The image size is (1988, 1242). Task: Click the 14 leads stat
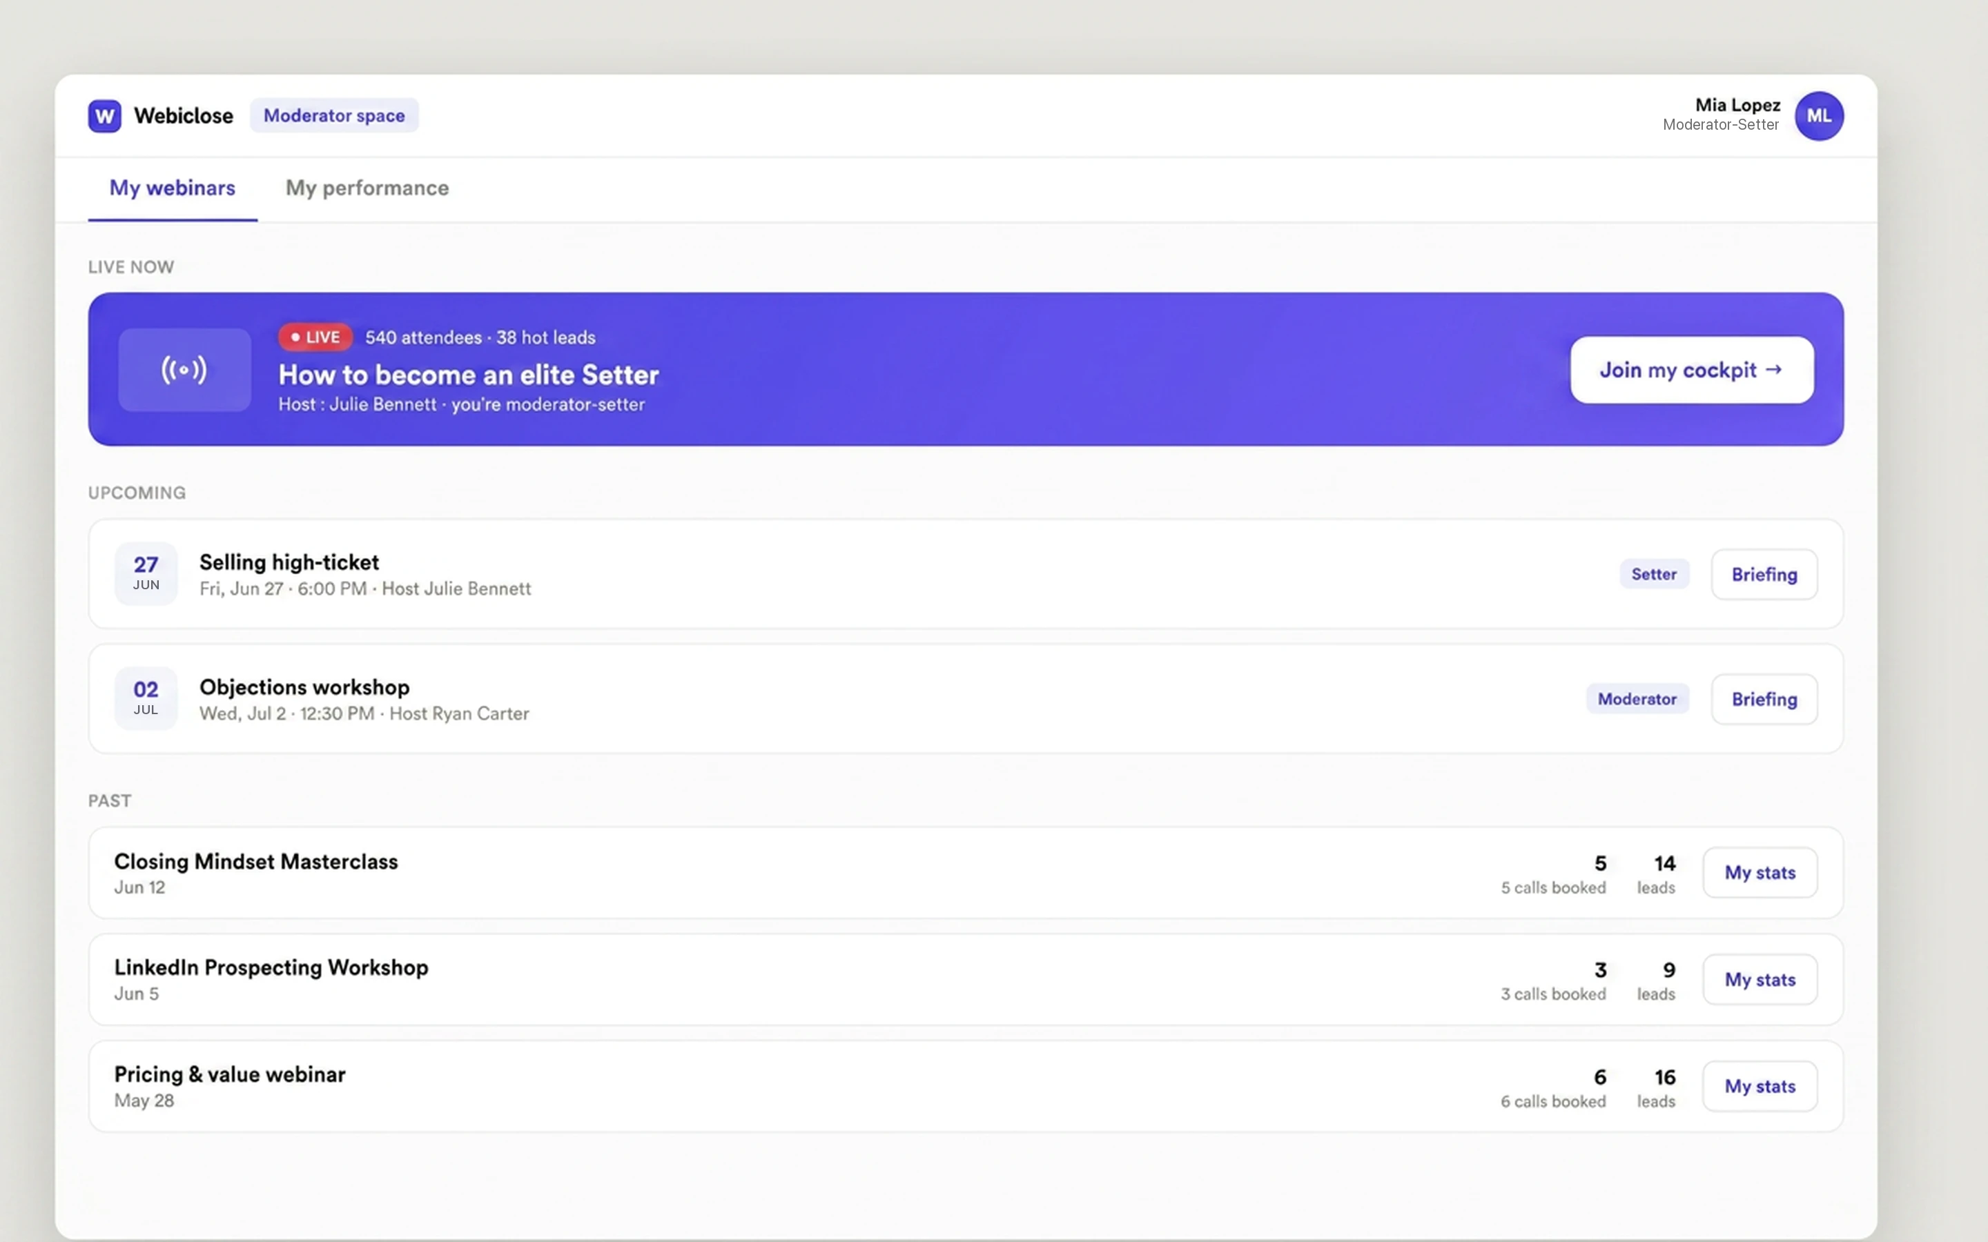1657,874
